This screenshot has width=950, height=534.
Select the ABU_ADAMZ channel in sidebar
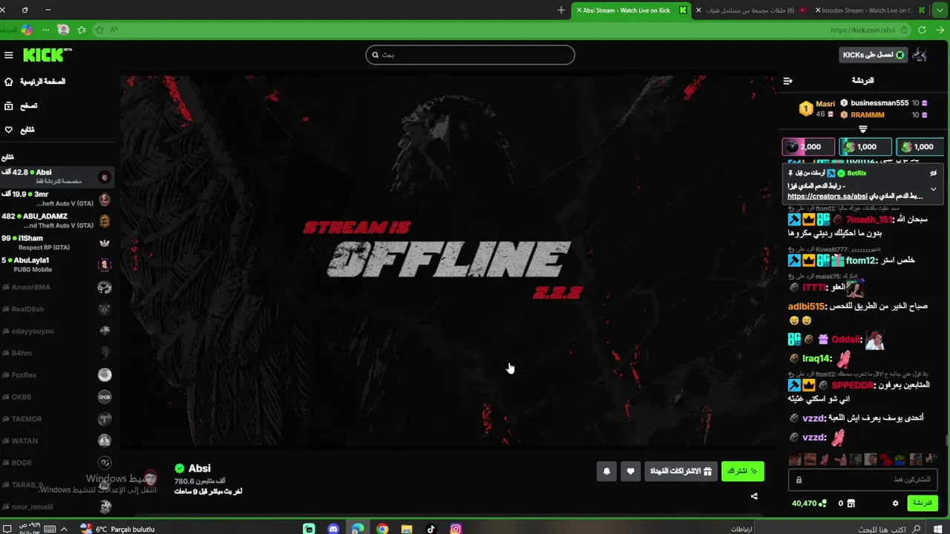pyautogui.click(x=57, y=220)
